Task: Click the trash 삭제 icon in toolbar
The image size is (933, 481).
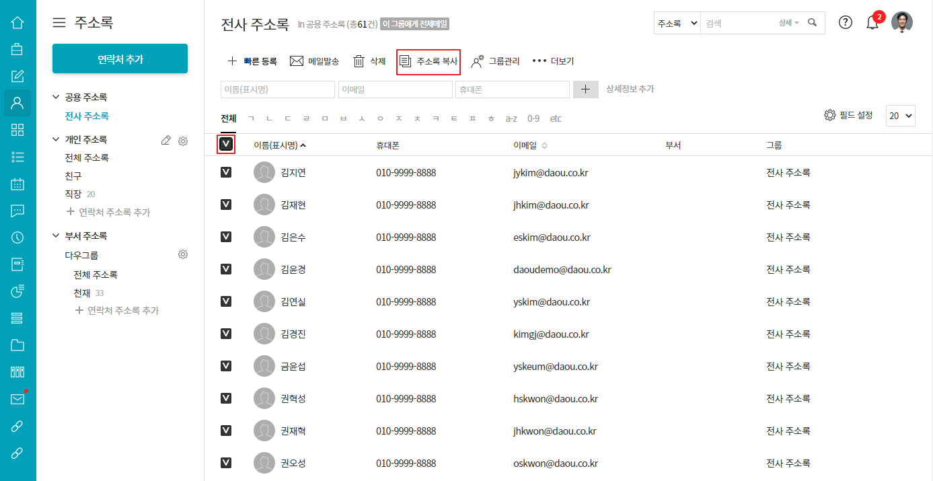Action: tap(360, 61)
